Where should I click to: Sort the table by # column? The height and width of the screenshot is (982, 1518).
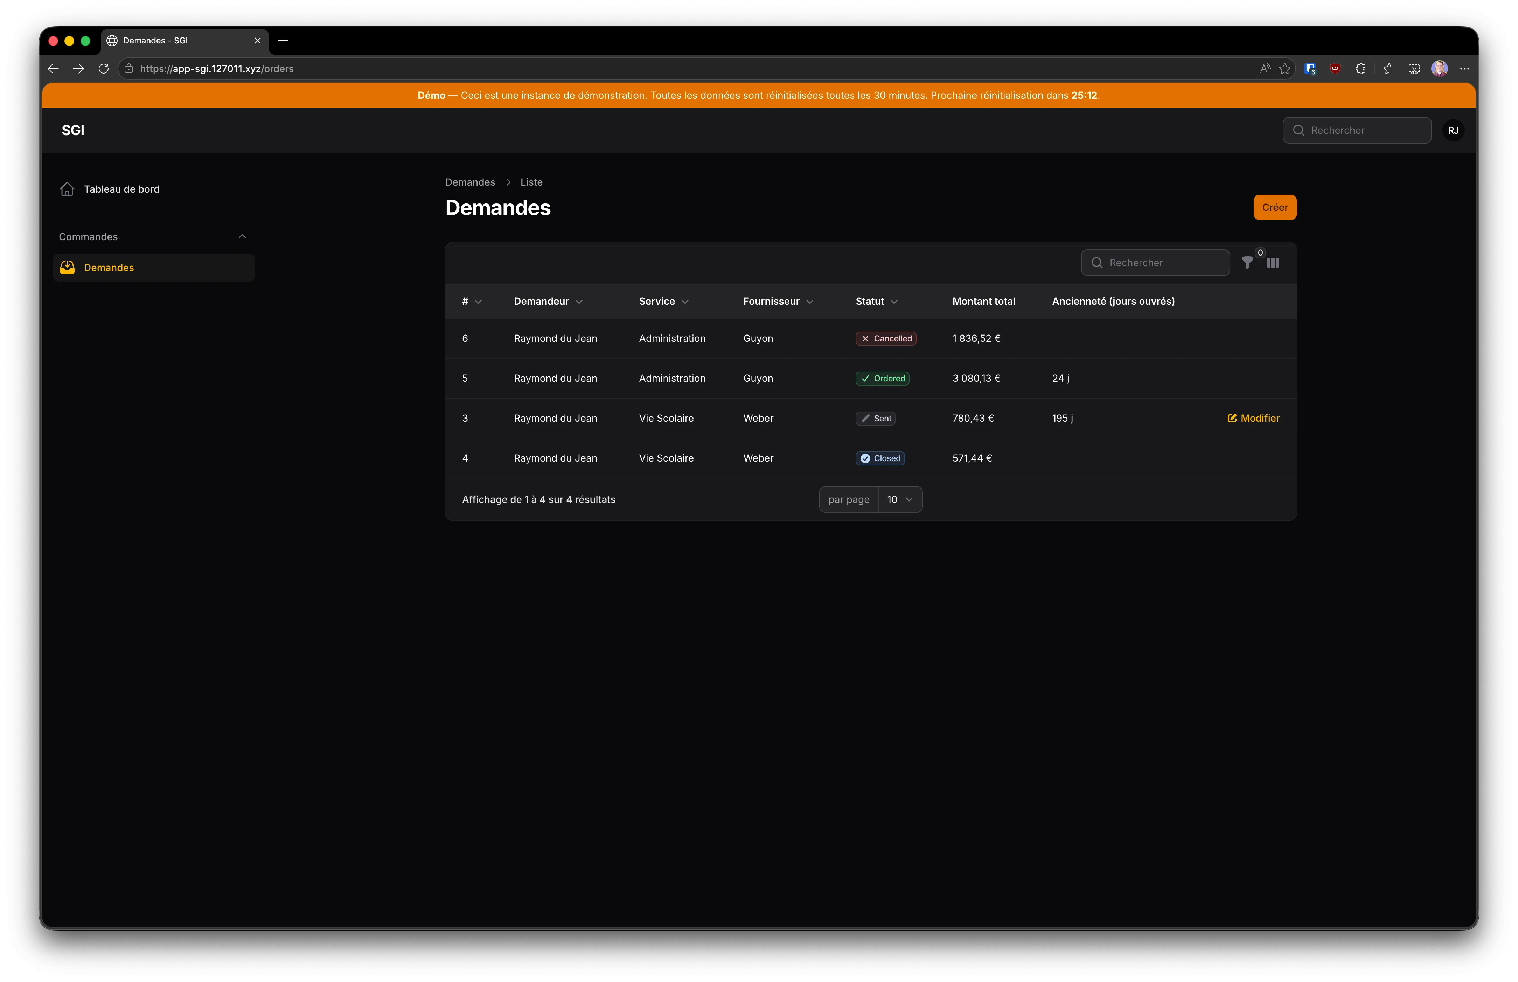[x=472, y=302]
